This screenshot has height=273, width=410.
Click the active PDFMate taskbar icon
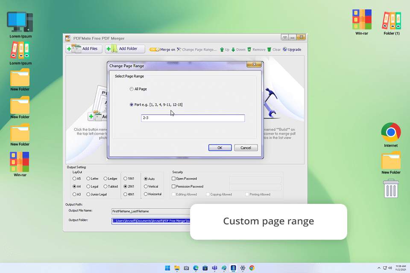point(233,268)
